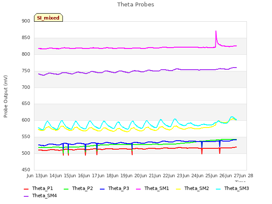Click the Jun 18 x-axis date label
Screen dimensions: 272x204
coord(105,176)
